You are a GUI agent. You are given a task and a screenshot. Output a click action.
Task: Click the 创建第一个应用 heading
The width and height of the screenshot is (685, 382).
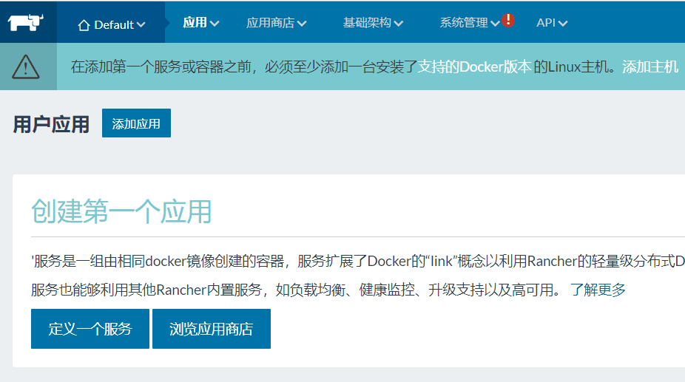[x=121, y=211]
